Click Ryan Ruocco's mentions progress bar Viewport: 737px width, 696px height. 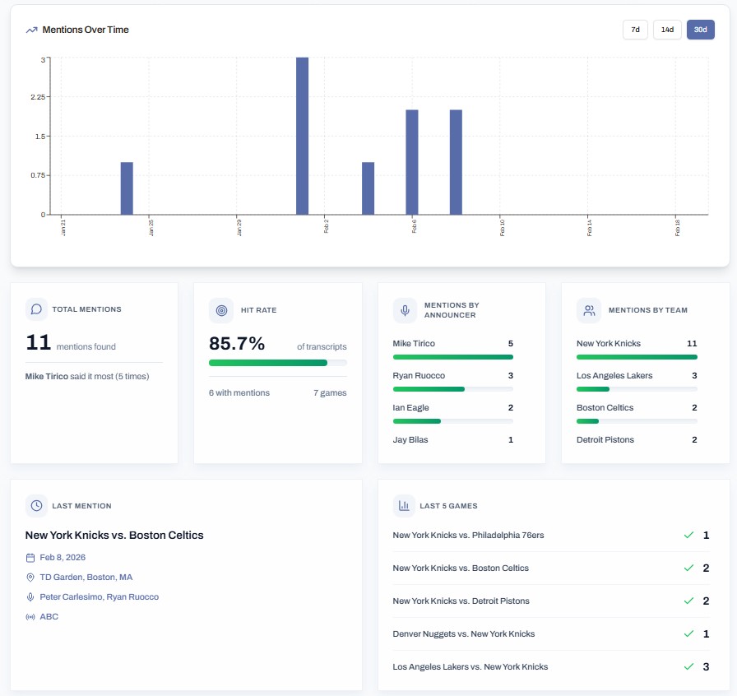pyautogui.click(x=452, y=389)
